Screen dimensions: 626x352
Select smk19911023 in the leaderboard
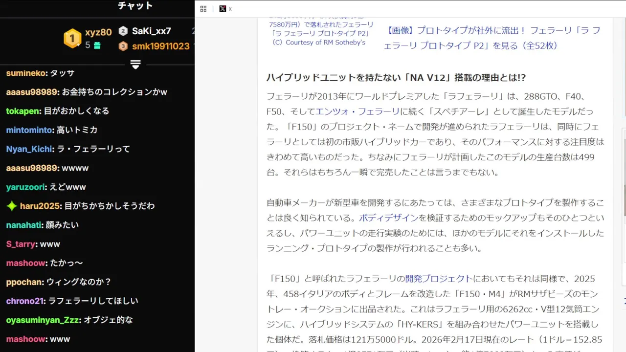(161, 46)
